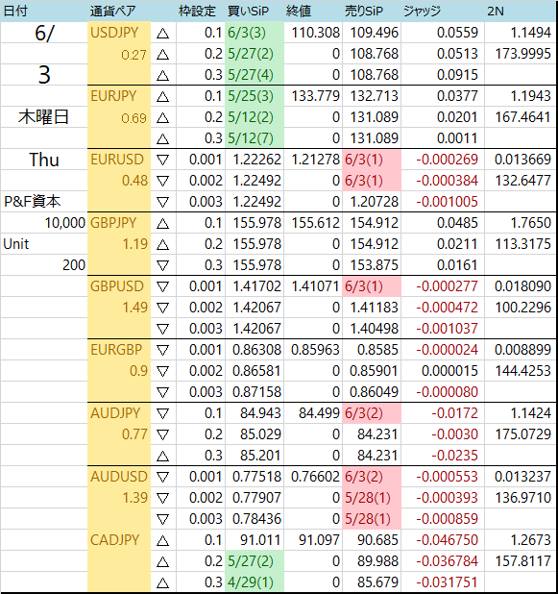Click the up triangle in AUDJPY 0.3 row
The image size is (558, 594).
[162, 457]
